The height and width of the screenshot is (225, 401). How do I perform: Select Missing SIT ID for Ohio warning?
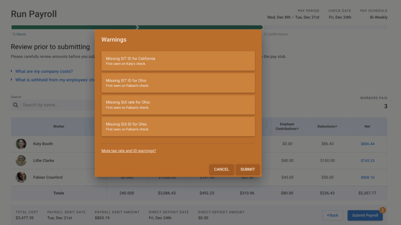[x=178, y=83]
